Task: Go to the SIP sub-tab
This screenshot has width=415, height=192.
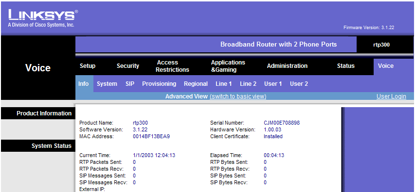Action: tap(130, 84)
